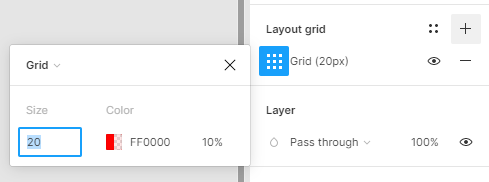Viewport: 489px width, 182px height.
Task: Click the 10% grid opacity value
Action: 212,142
